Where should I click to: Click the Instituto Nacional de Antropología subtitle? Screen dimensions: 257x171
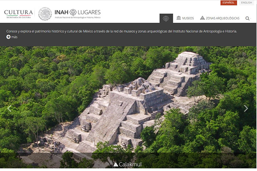tap(77, 17)
